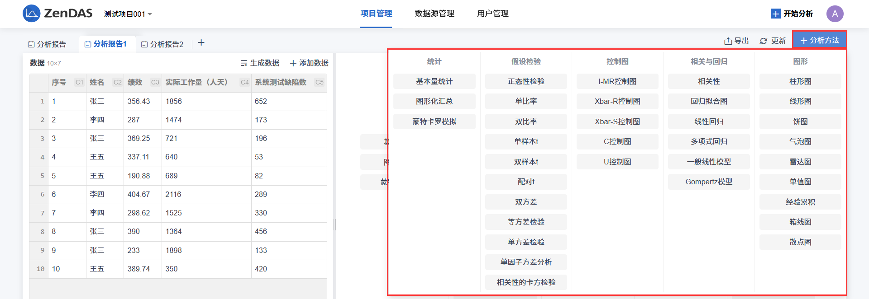Screen dimensions: 869x299
Task: Click the 生成数据 generate data icon
Action: tap(244, 63)
